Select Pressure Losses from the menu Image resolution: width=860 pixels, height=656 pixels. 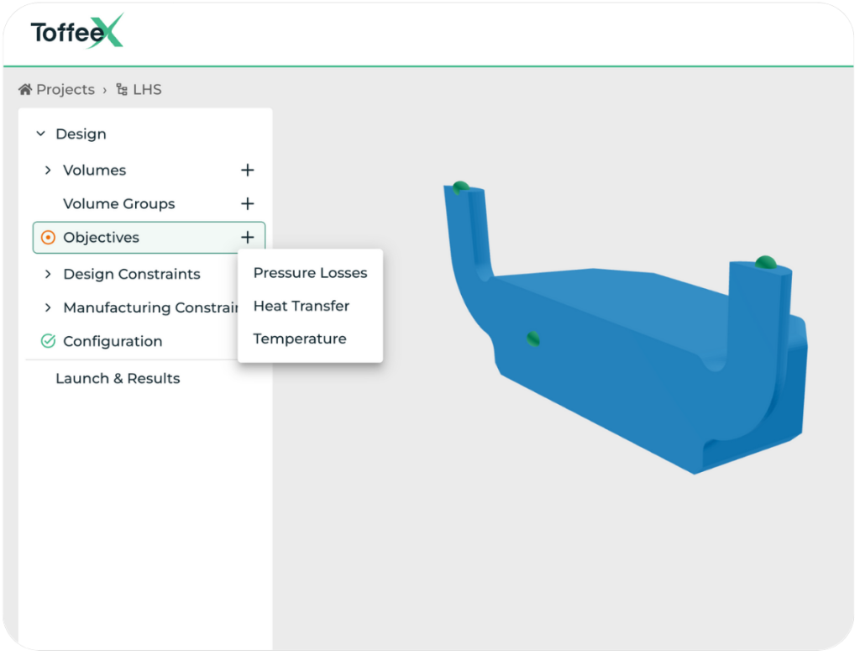click(310, 273)
